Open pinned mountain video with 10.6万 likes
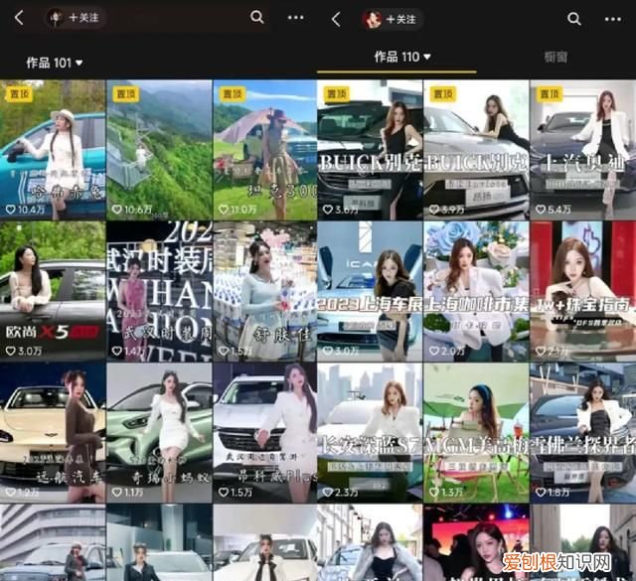The height and width of the screenshot is (581, 636). (x=159, y=150)
